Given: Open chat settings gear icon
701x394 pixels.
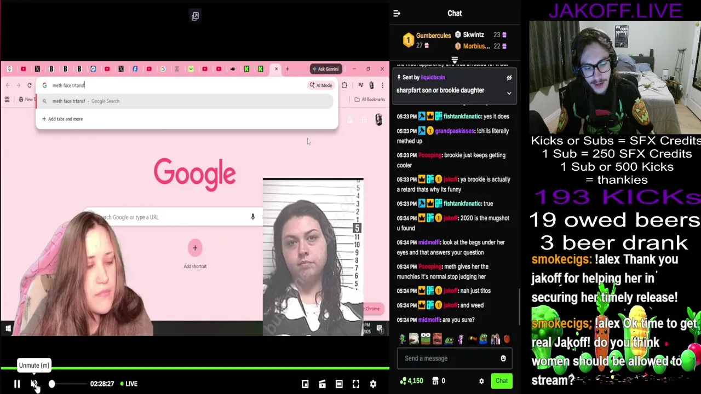Looking at the screenshot, I should click(481, 381).
